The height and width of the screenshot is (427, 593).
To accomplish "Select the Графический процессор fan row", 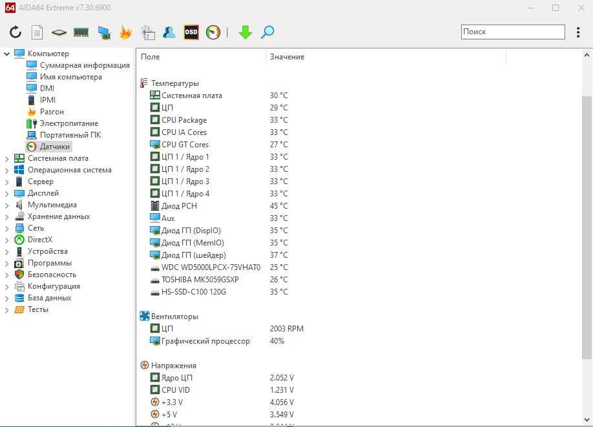I will click(218, 341).
